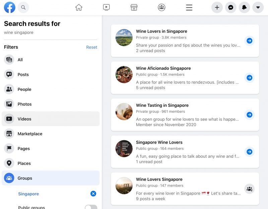Click the '9 posts a week' text

tap(150, 199)
